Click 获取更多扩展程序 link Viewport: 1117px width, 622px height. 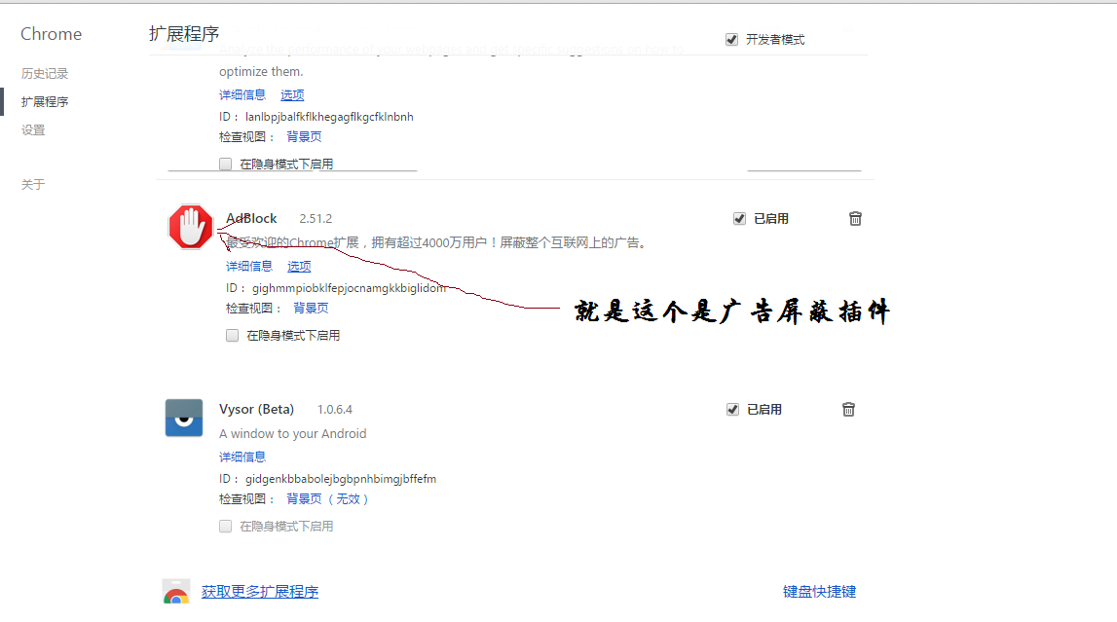[260, 592]
